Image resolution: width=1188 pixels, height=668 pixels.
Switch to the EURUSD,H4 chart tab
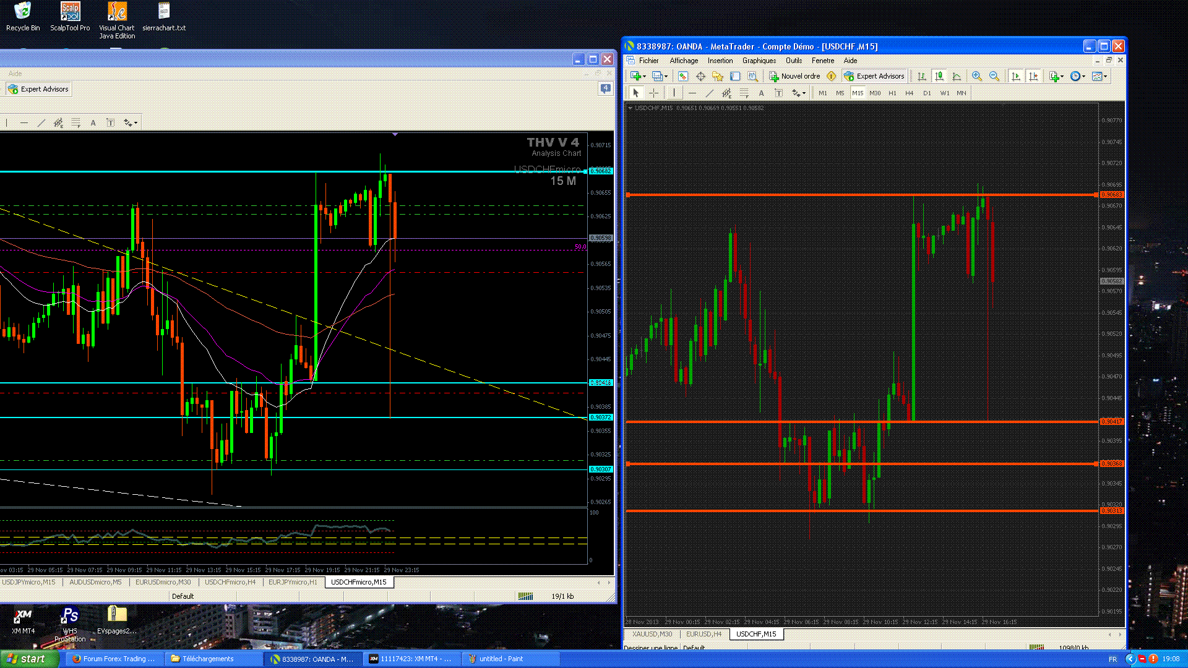pyautogui.click(x=704, y=634)
